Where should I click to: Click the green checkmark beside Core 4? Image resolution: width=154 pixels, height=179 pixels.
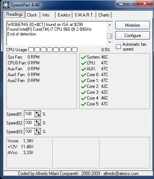(x=83, y=98)
